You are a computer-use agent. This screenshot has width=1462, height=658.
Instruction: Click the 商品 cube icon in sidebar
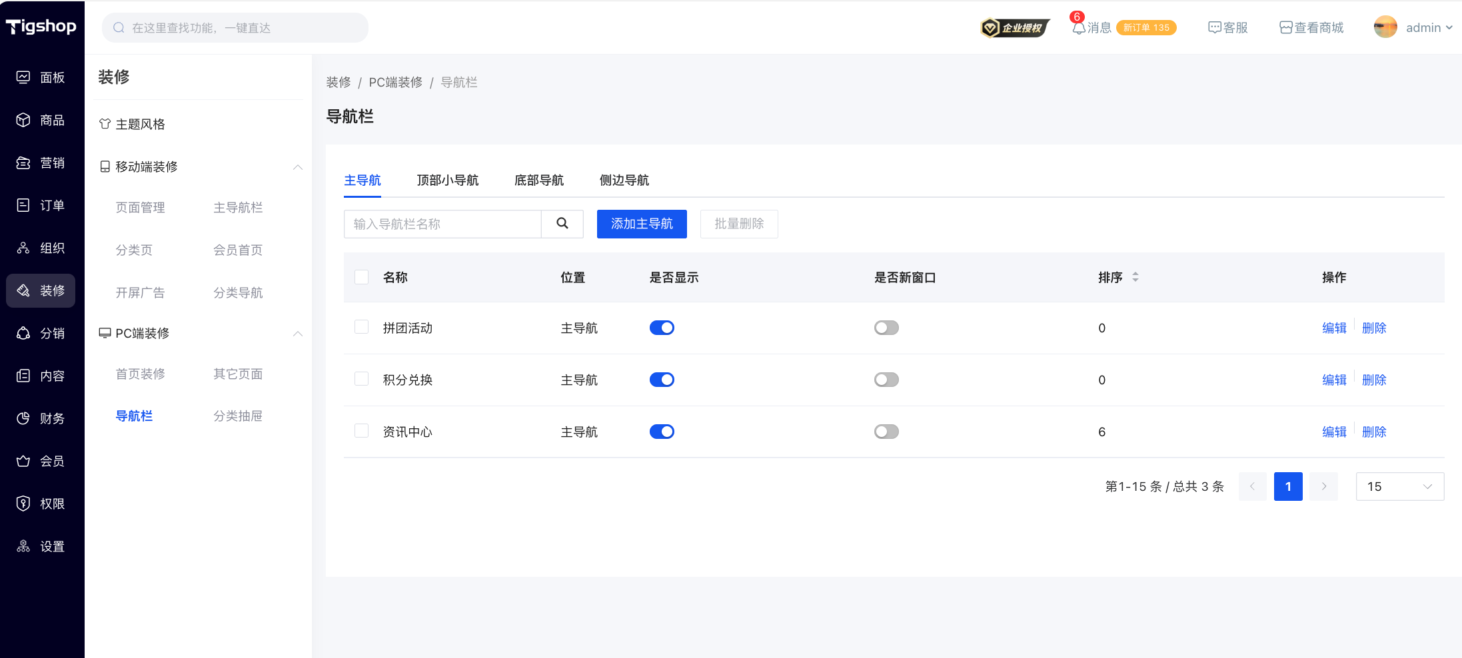[x=23, y=120]
